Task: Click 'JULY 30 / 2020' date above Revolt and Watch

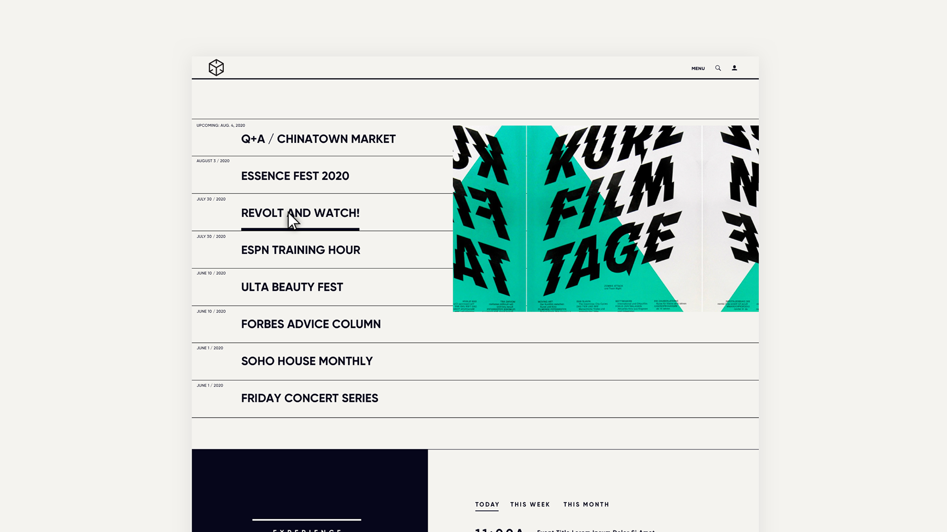Action: point(211,199)
